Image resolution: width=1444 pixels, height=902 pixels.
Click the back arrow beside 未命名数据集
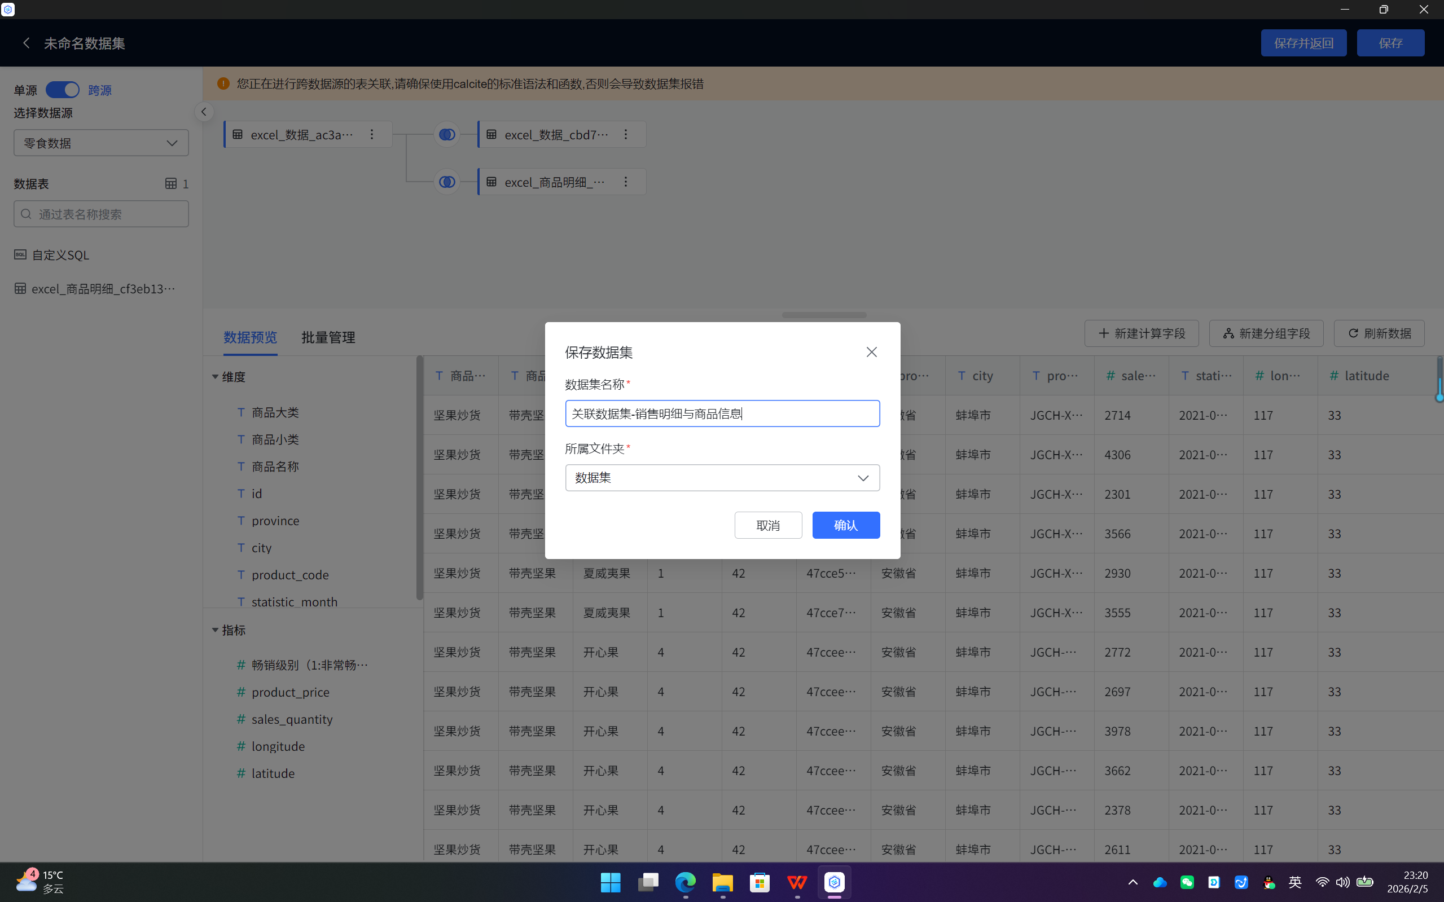coord(27,43)
